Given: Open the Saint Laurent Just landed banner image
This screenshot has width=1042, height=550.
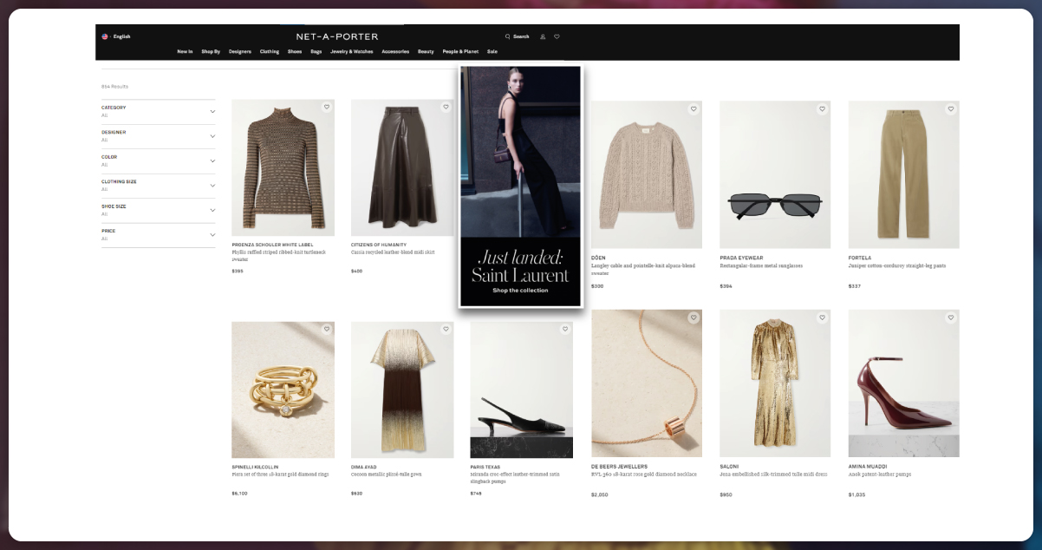Looking at the screenshot, I should click(x=520, y=186).
